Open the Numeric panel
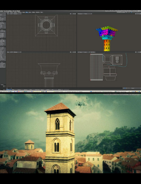This screenshot has height=184, width=141. coord(43,90)
